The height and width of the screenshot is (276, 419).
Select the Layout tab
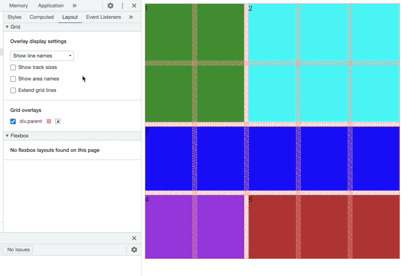click(70, 17)
